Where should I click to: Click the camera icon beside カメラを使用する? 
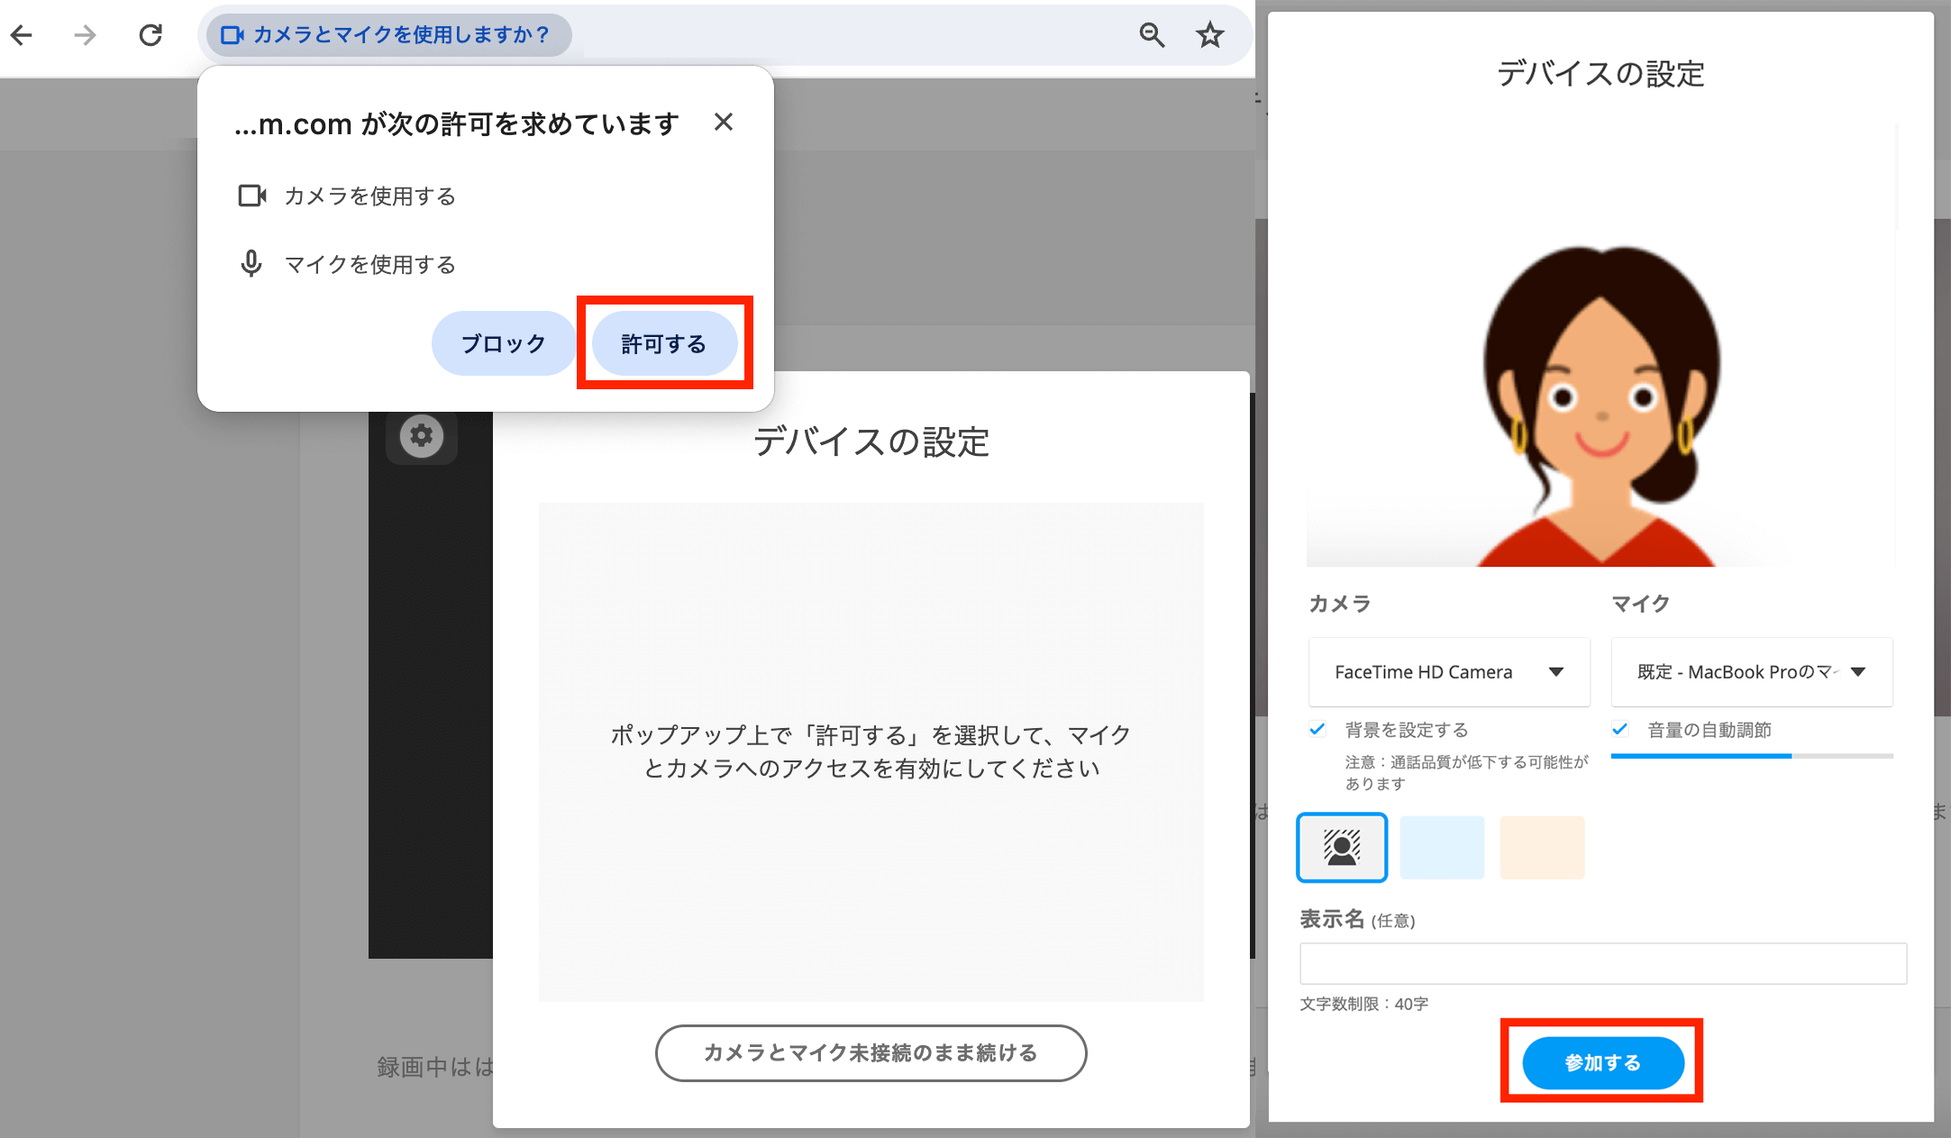[x=252, y=196]
